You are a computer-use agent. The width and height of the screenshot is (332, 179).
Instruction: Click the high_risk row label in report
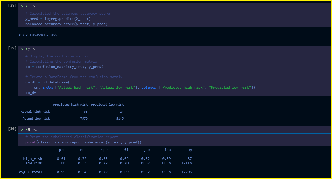tap(33, 159)
